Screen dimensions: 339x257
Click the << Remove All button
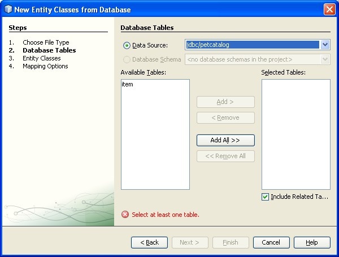pos(225,156)
